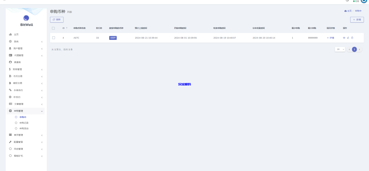Open the page size dropdown showing 20
The width and height of the screenshot is (369, 171).
coord(340,49)
